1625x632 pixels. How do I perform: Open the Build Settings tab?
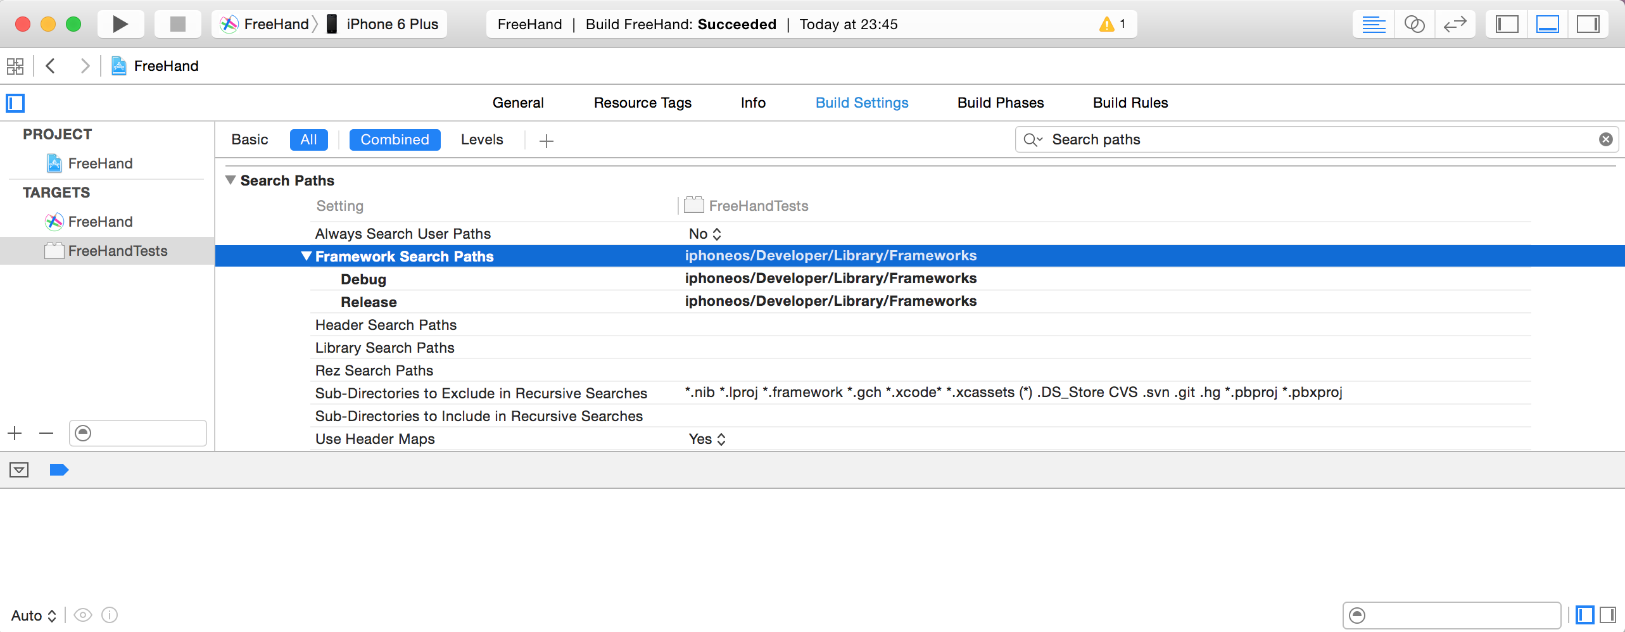(862, 103)
